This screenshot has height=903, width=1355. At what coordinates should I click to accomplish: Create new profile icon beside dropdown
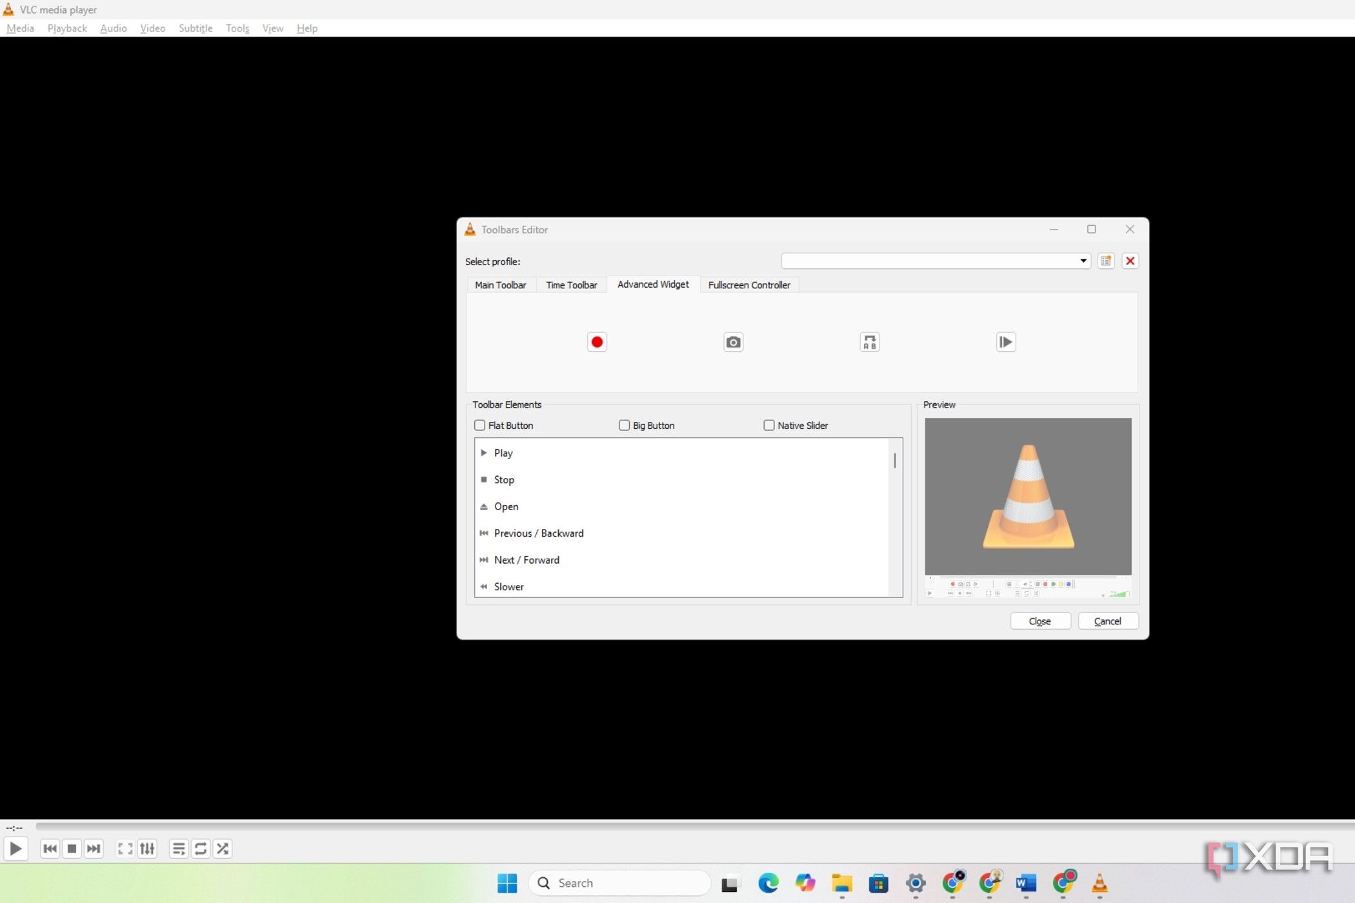click(x=1106, y=261)
